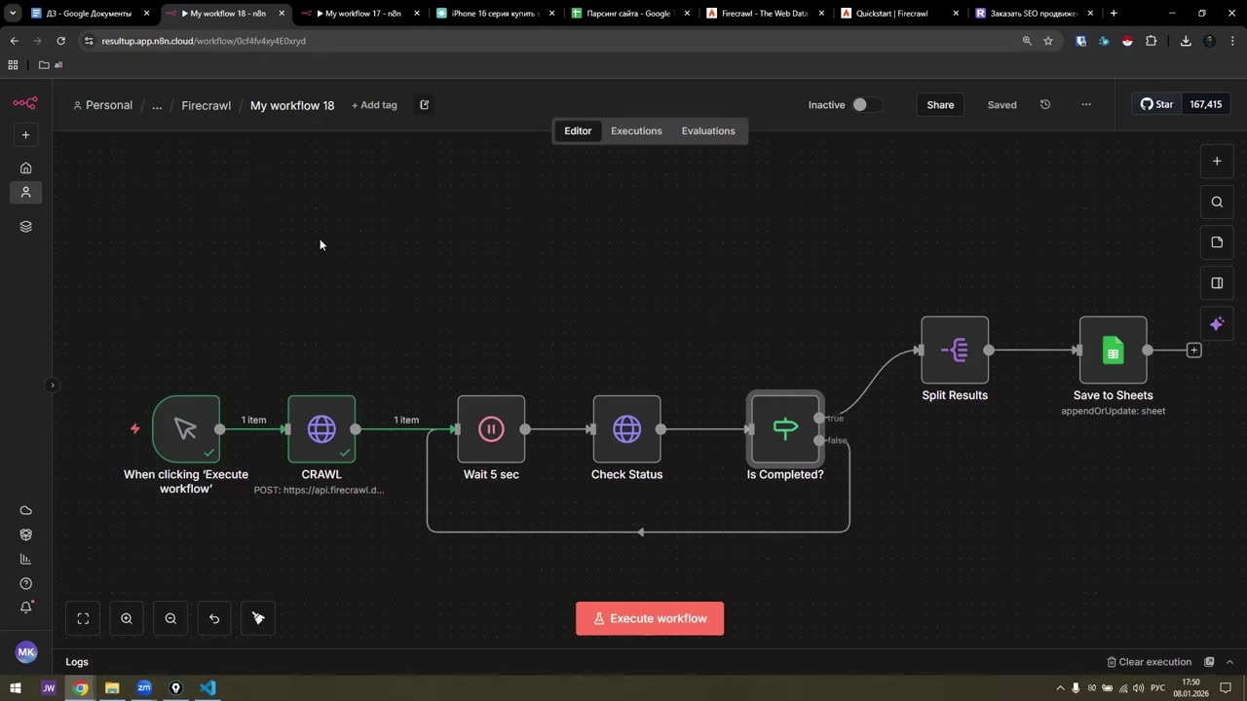
Task: Click Clear execution in Logs bar
Action: tap(1149, 662)
